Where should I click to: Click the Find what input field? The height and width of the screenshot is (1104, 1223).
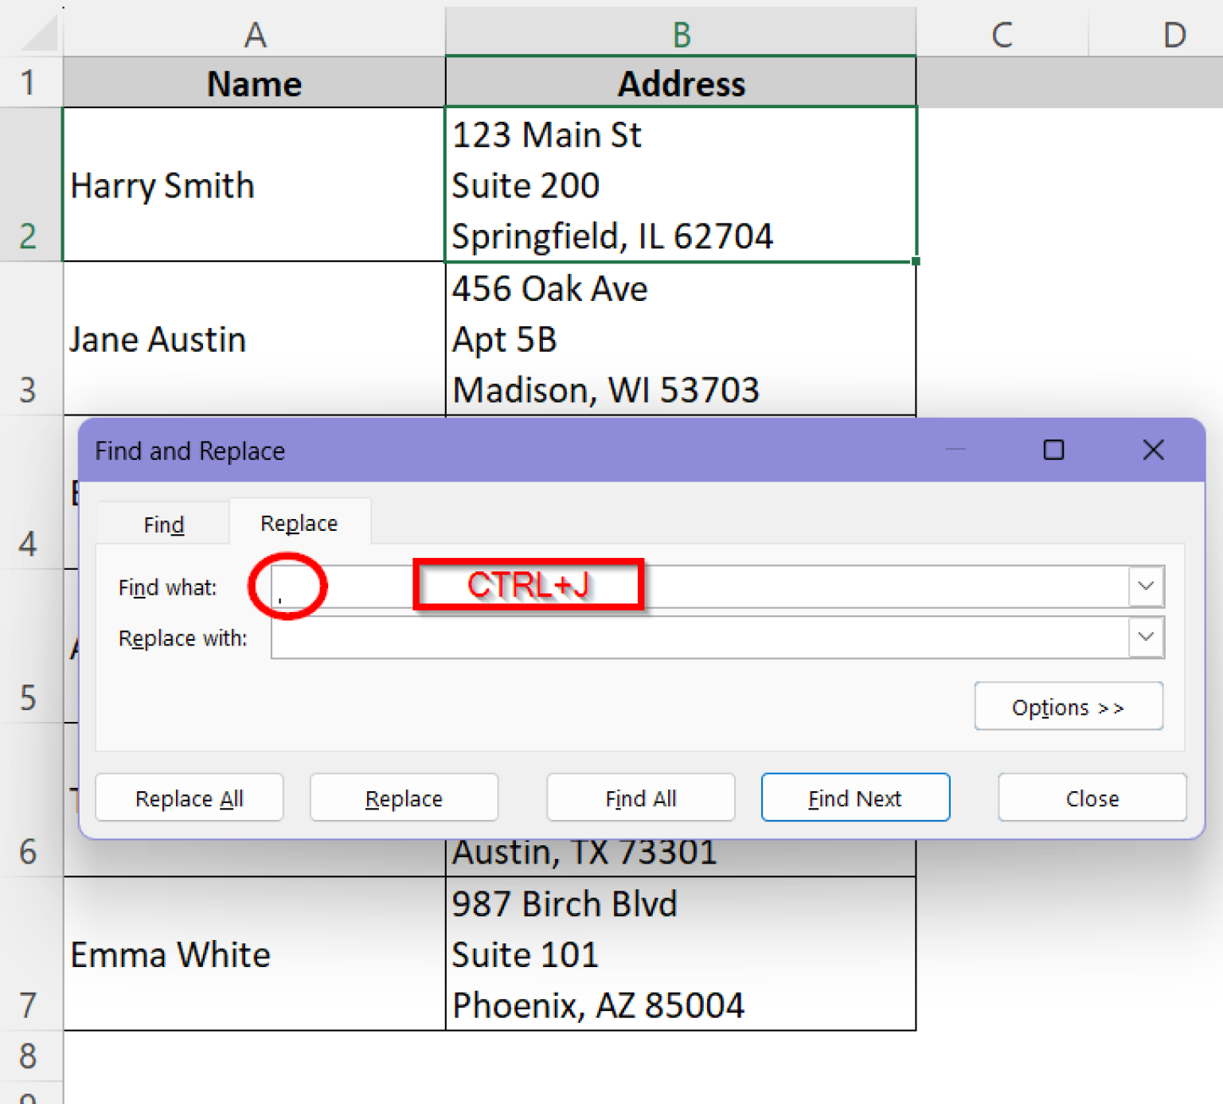click(x=699, y=587)
